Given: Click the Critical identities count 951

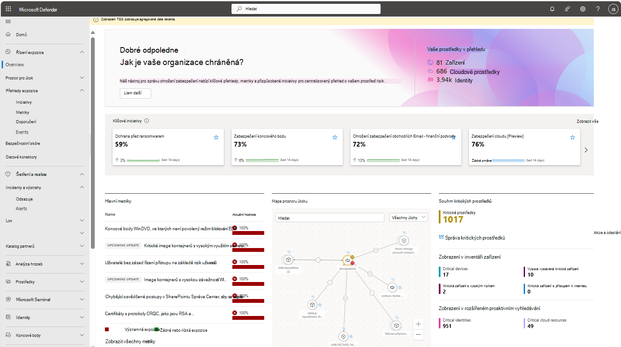Looking at the screenshot, I should 447,326.
